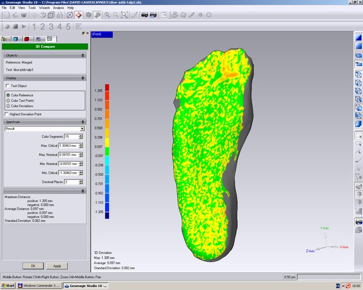This screenshot has height=290, width=363.
Task: Click the Apply button
Action: (x=57, y=265)
